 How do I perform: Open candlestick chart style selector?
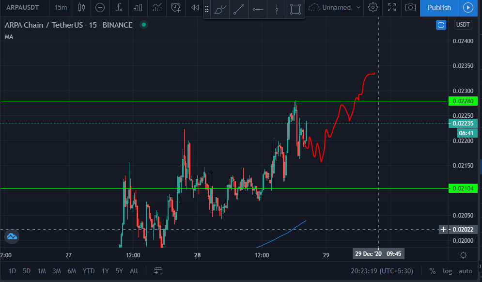tap(81, 7)
